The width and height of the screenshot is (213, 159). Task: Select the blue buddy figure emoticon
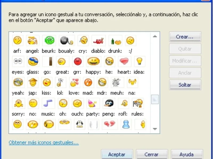click(126, 124)
